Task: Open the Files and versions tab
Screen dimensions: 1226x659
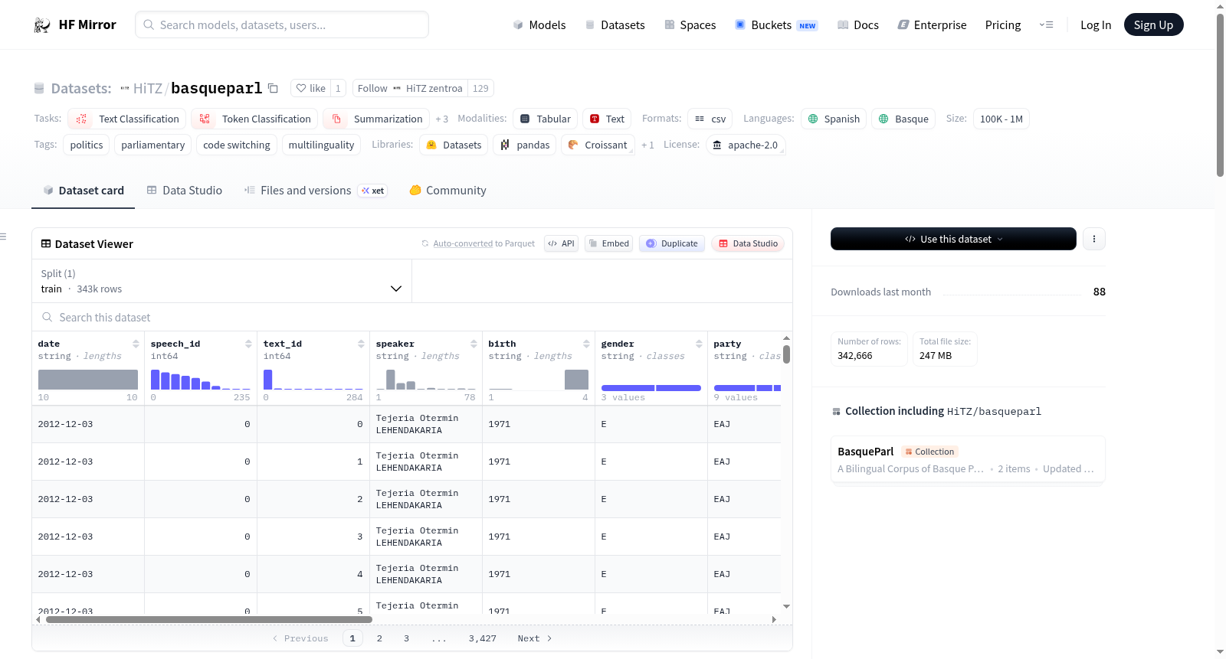Action: 316,191
